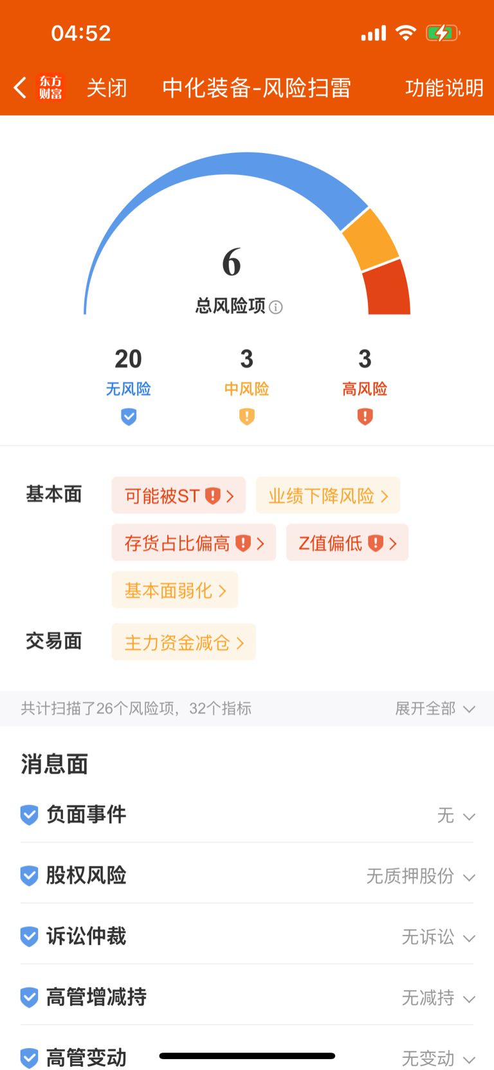Expand the 高管增减持 row chevron
494x1070 pixels.
(x=469, y=999)
